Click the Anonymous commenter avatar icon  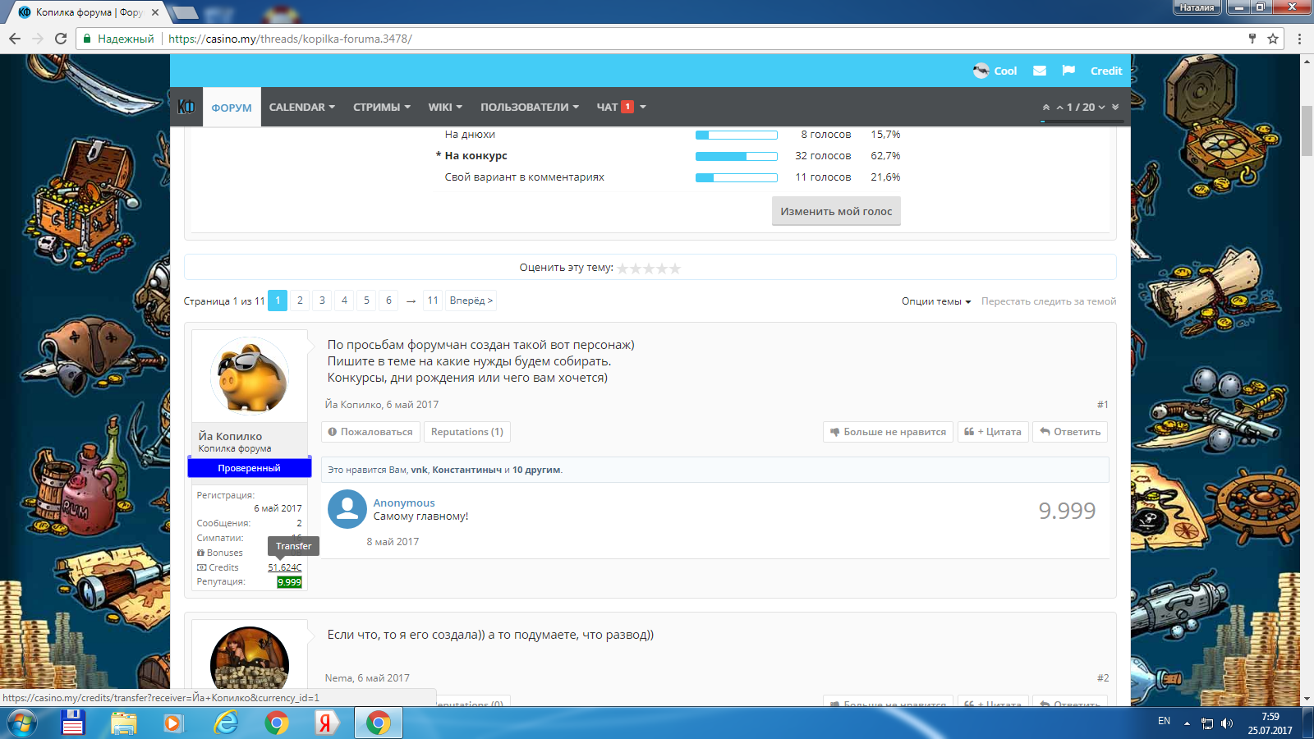[x=347, y=509]
